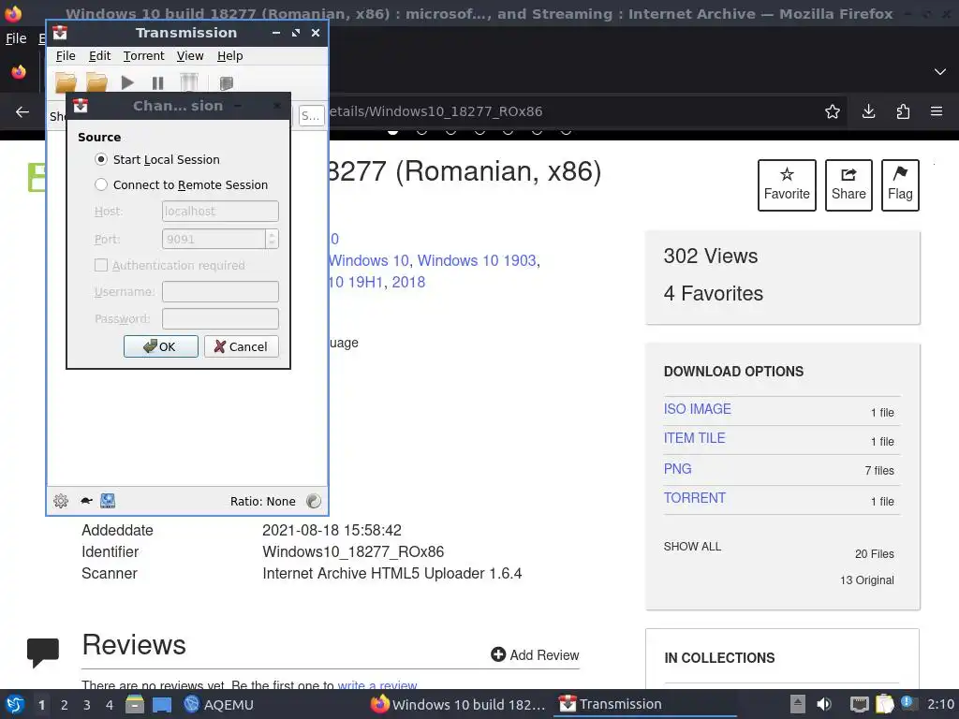Click the Windows 10 1903 topic link
The image size is (959, 719).
[477, 260]
